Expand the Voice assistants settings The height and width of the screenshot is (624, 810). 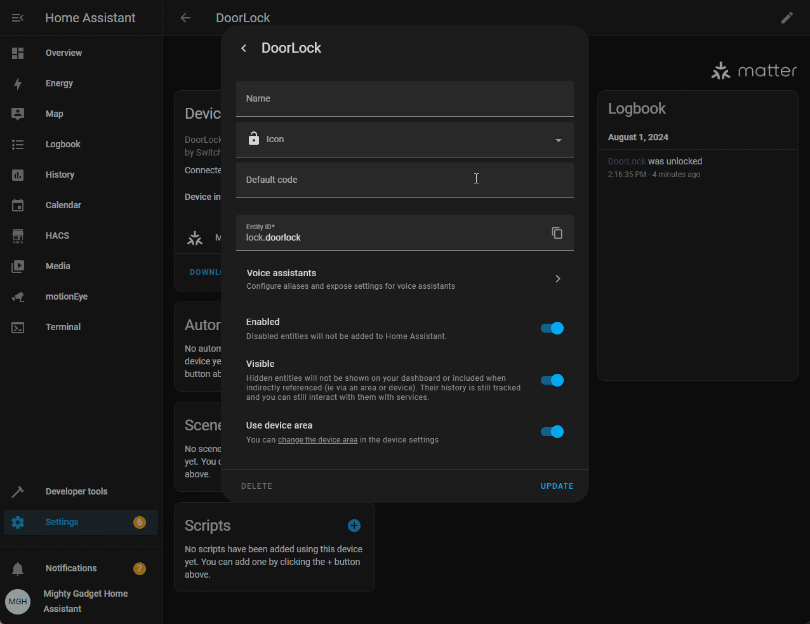tap(405, 279)
